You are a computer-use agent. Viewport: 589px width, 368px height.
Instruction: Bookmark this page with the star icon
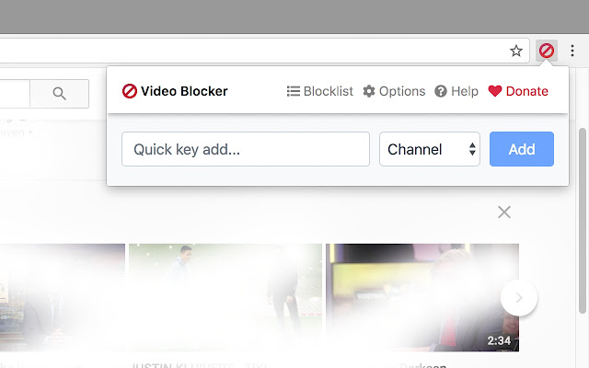516,51
